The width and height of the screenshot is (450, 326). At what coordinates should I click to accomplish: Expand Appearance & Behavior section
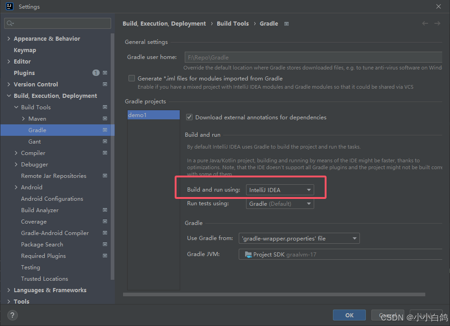click(9, 38)
